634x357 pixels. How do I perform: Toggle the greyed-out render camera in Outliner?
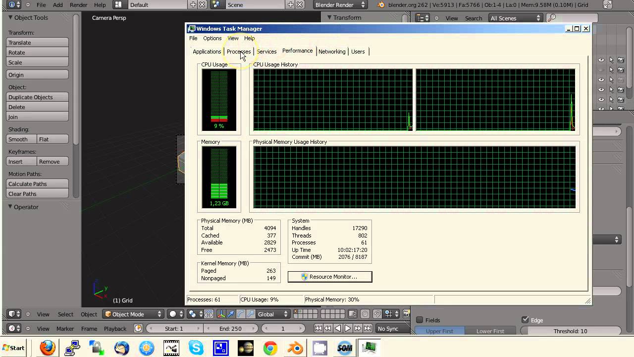point(621,80)
